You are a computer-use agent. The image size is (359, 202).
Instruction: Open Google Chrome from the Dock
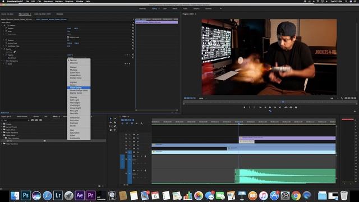point(296,196)
